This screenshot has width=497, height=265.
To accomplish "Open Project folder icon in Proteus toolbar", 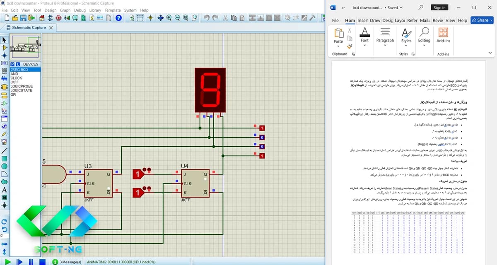I will click(x=15, y=18).
